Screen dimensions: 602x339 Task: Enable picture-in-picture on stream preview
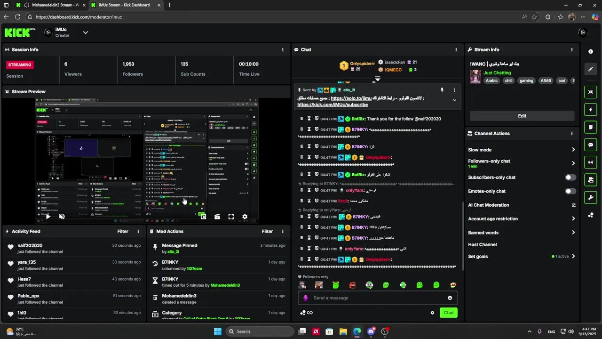(x=203, y=217)
